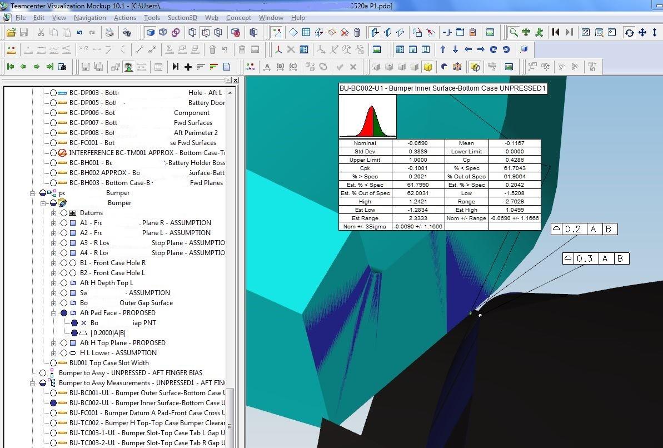Screen dimensions: 663x448
Task: Expand the B1 - Front Case Hole R node
Action: (x=54, y=263)
